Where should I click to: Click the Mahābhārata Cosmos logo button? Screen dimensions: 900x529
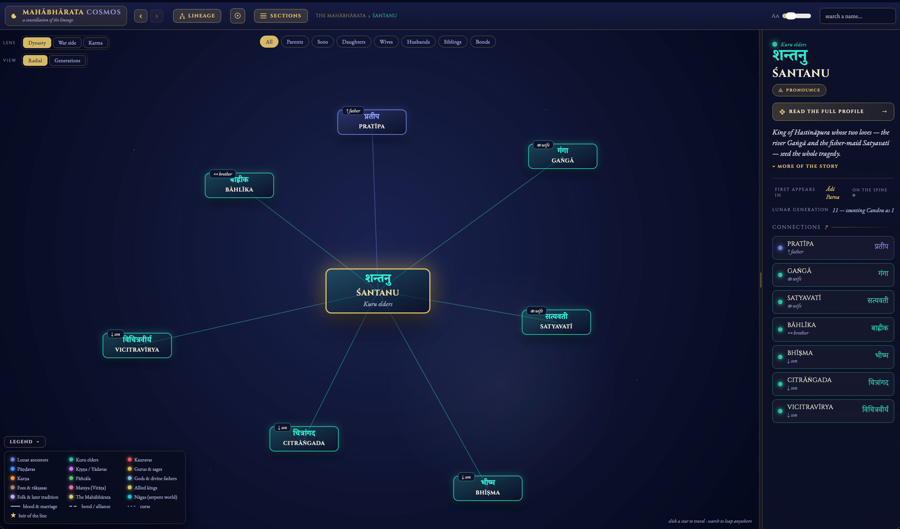[x=66, y=16]
